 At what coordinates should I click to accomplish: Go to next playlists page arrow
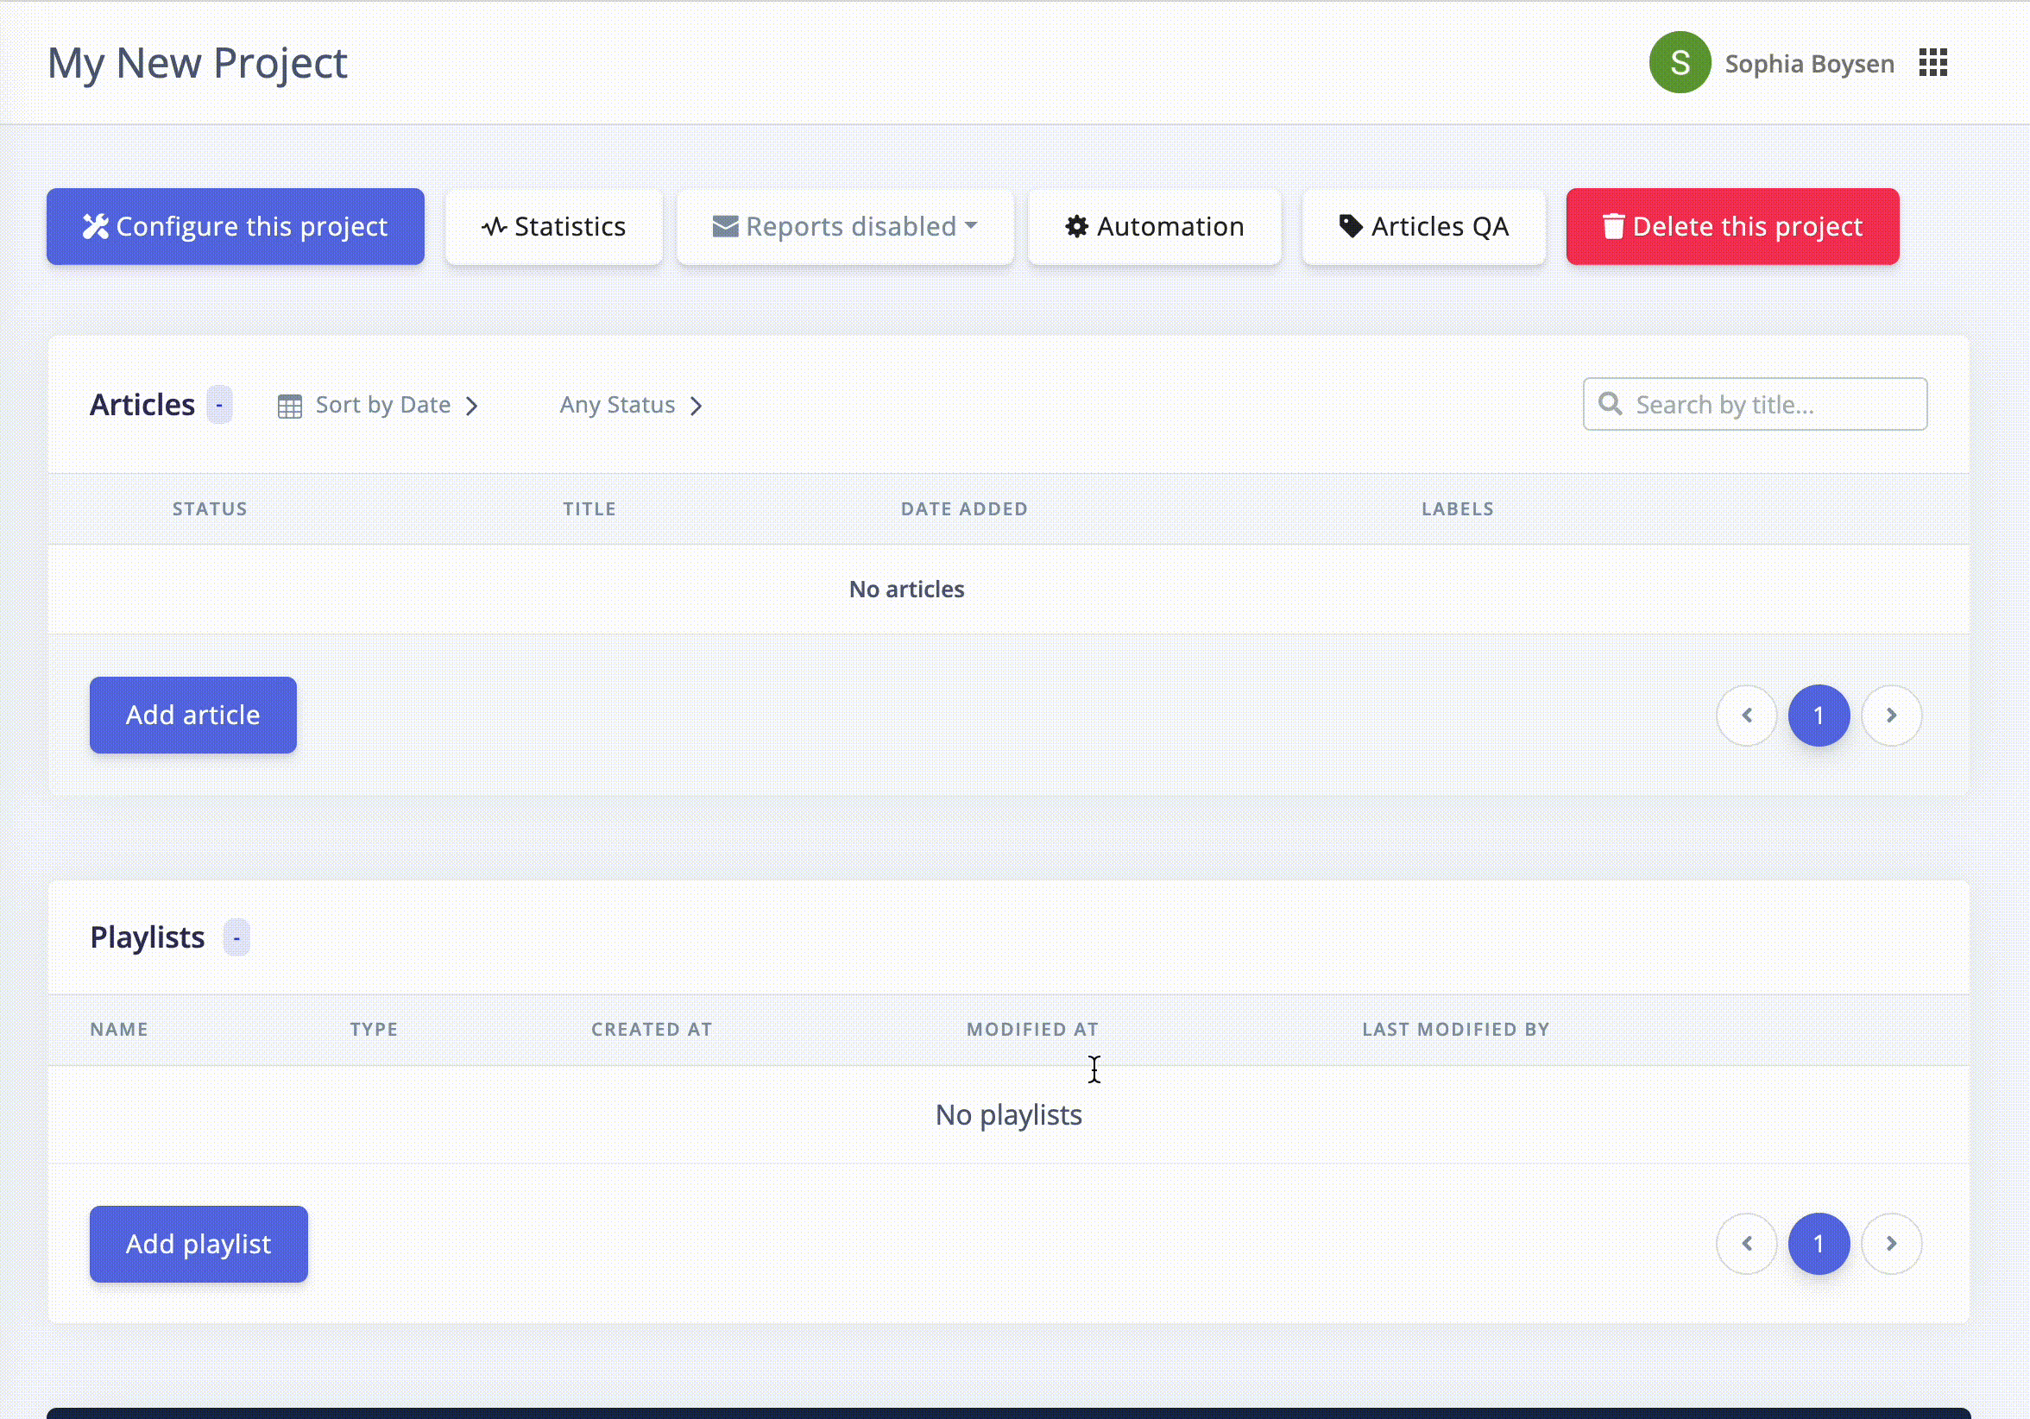pos(1891,1244)
